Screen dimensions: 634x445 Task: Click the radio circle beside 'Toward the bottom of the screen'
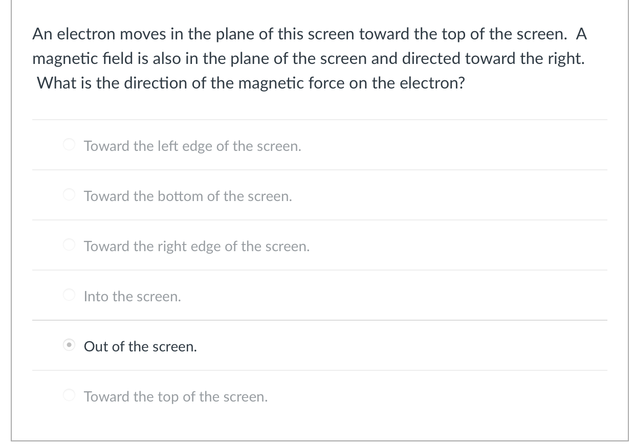(69, 194)
